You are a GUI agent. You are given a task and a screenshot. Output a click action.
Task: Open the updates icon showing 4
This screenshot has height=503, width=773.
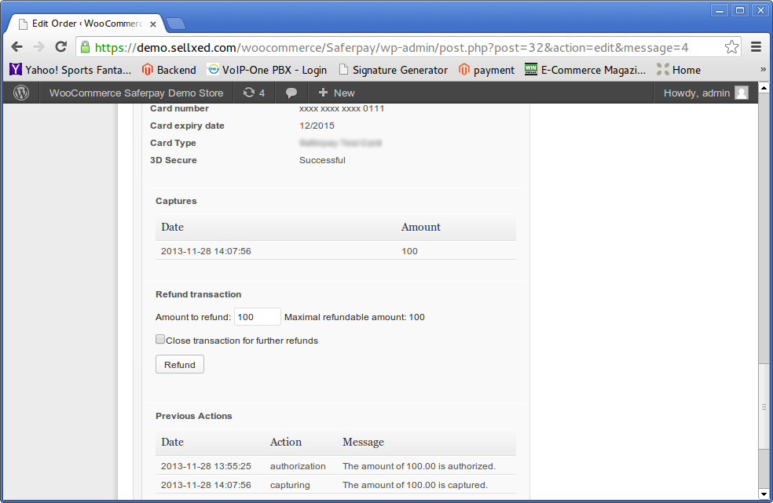(x=254, y=93)
